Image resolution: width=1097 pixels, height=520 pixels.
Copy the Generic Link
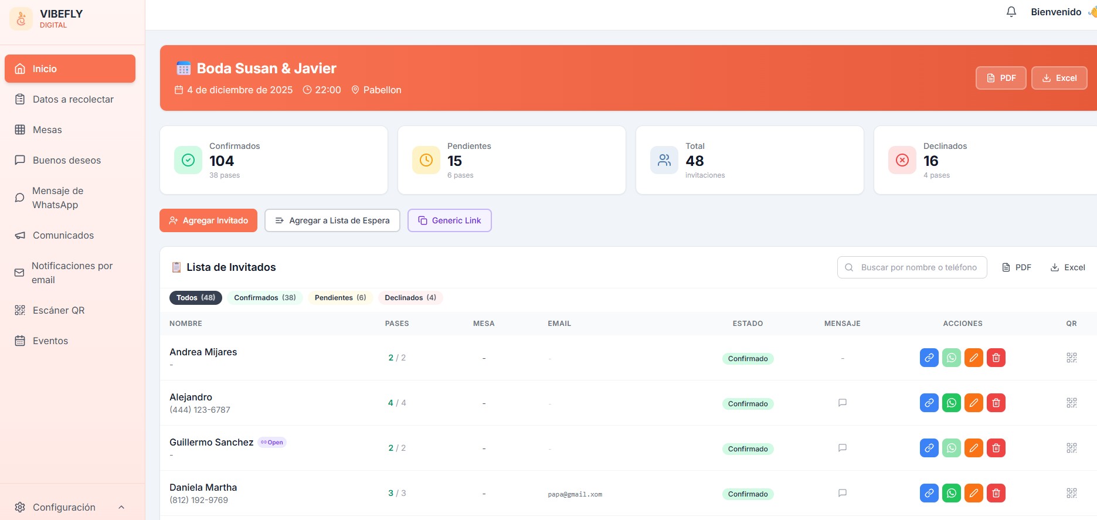coord(450,220)
